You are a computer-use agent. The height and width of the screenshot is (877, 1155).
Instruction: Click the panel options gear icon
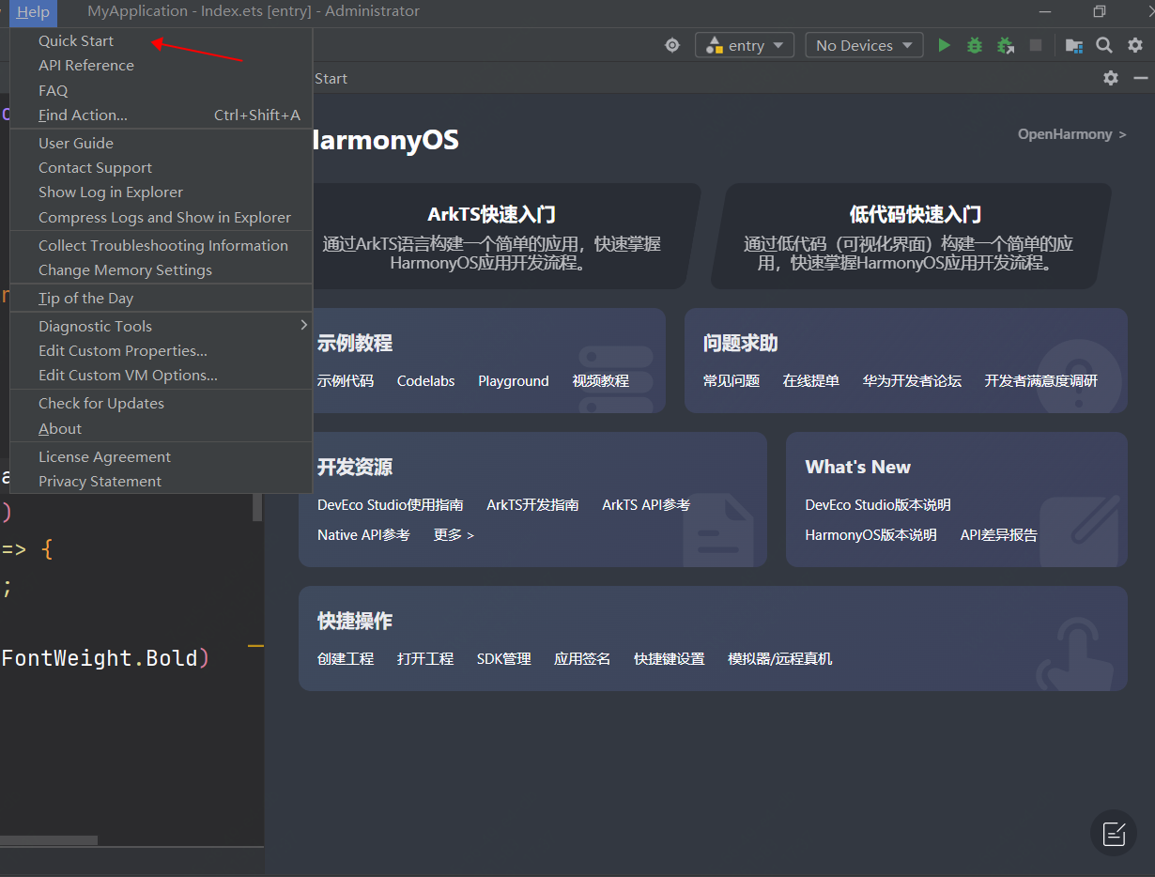[1111, 78]
